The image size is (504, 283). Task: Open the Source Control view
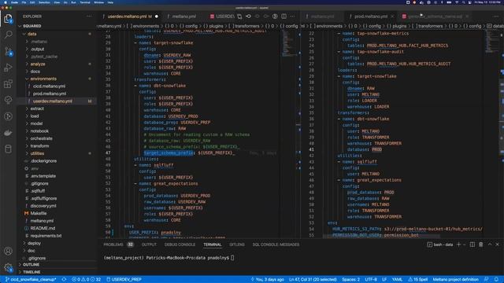[8, 51]
